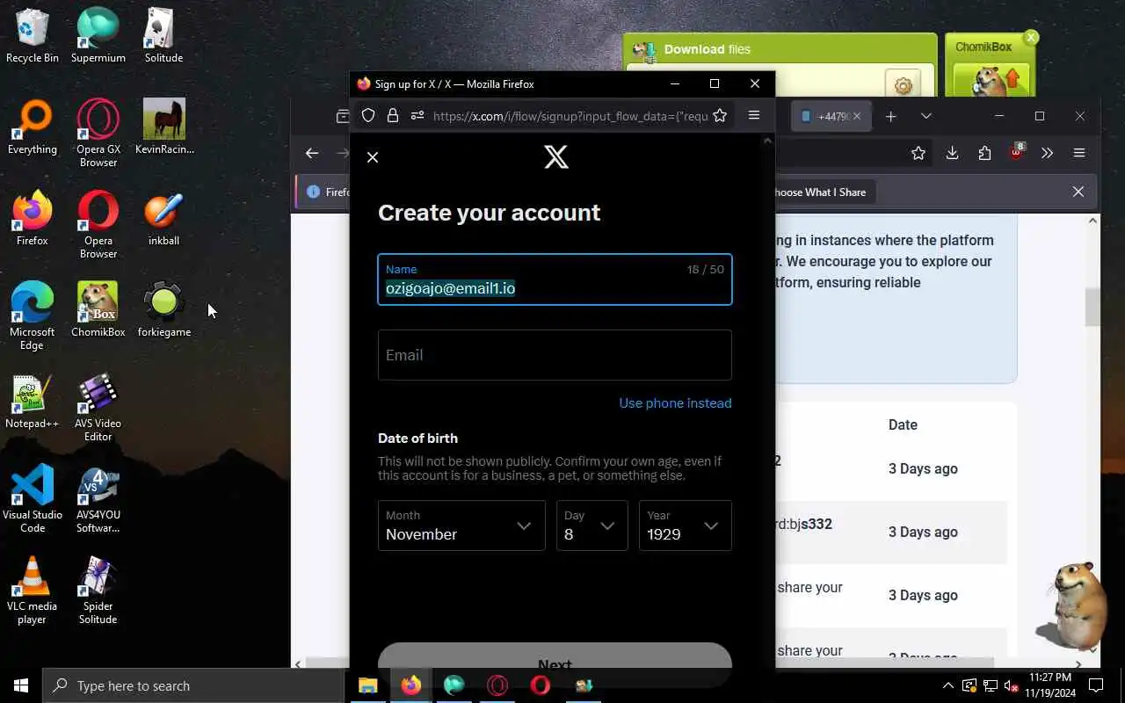Open red Opera browser from the taskbar
The height and width of the screenshot is (703, 1125).
click(x=541, y=685)
